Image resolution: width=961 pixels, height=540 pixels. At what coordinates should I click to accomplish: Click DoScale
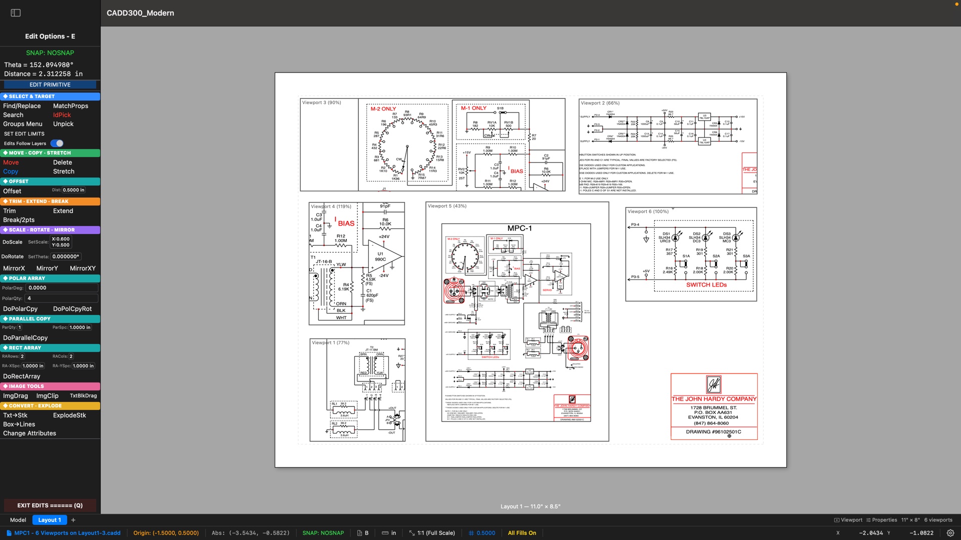(x=13, y=242)
